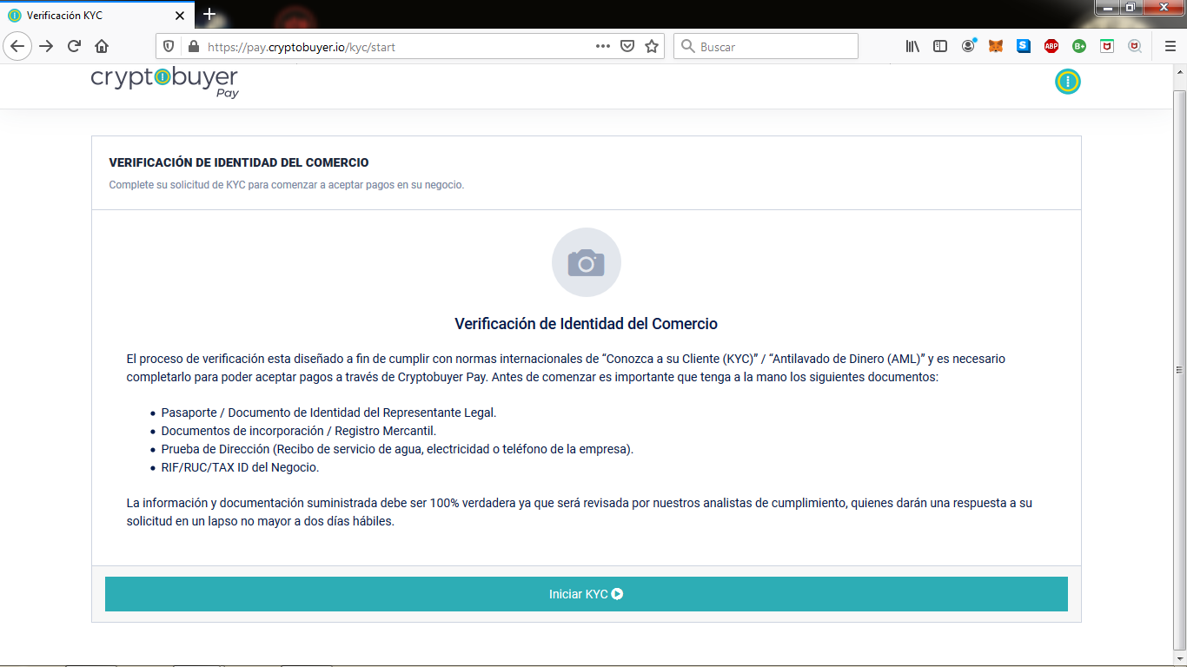This screenshot has width=1187, height=667.
Task: Click bullet 'RIF/RUC/TAX ID del Negocio'
Action: [x=240, y=467]
